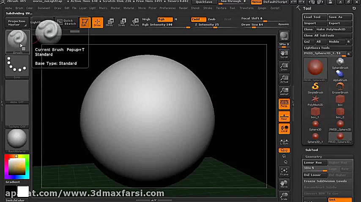The height and width of the screenshot is (202, 361).
Task: Click the Frame icon
Action: (x=284, y=172)
